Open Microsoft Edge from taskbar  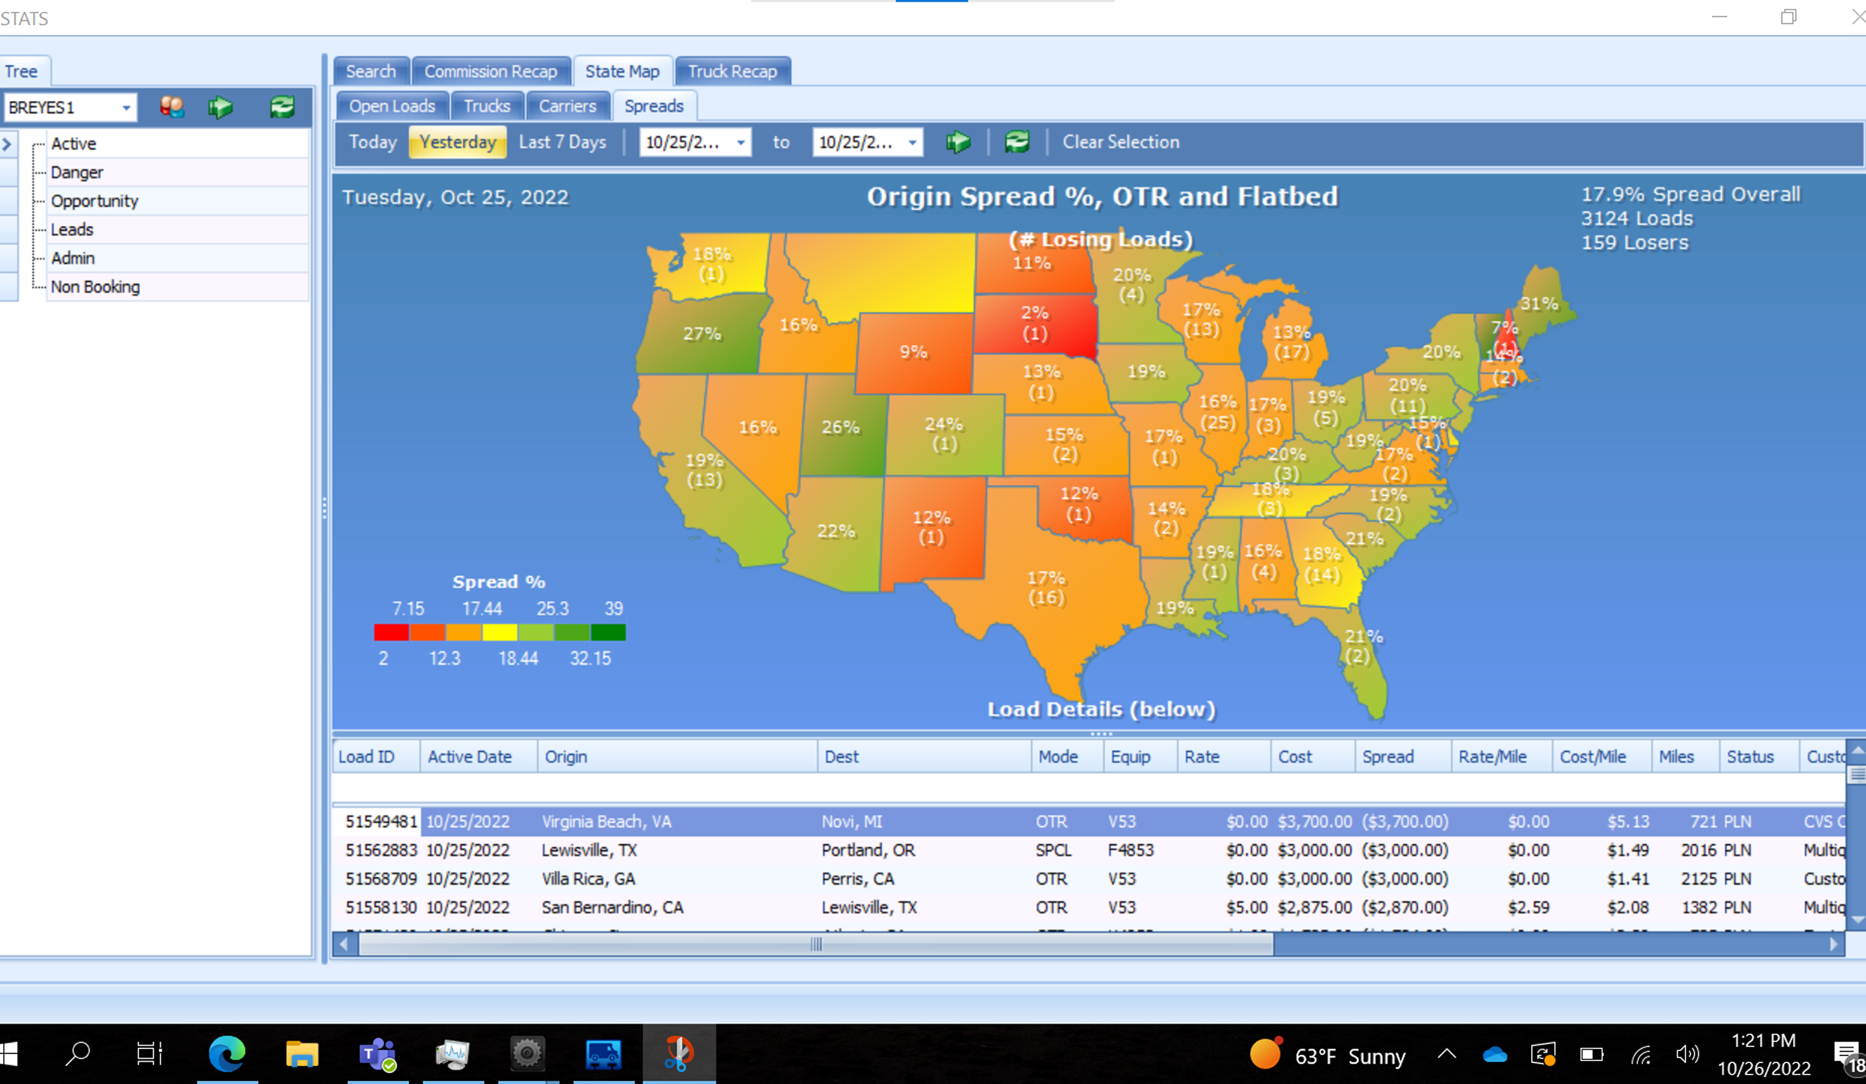pos(227,1054)
